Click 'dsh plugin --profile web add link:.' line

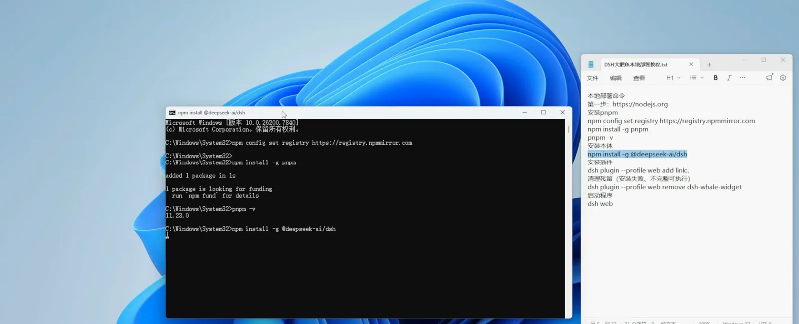tap(638, 170)
